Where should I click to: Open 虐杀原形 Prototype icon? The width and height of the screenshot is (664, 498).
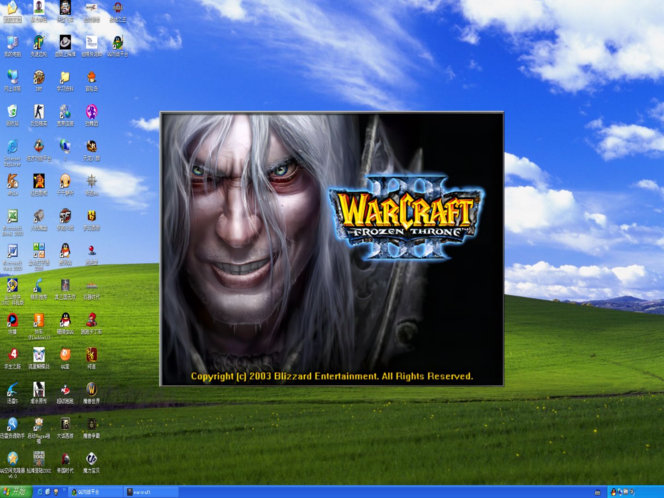pos(39,390)
